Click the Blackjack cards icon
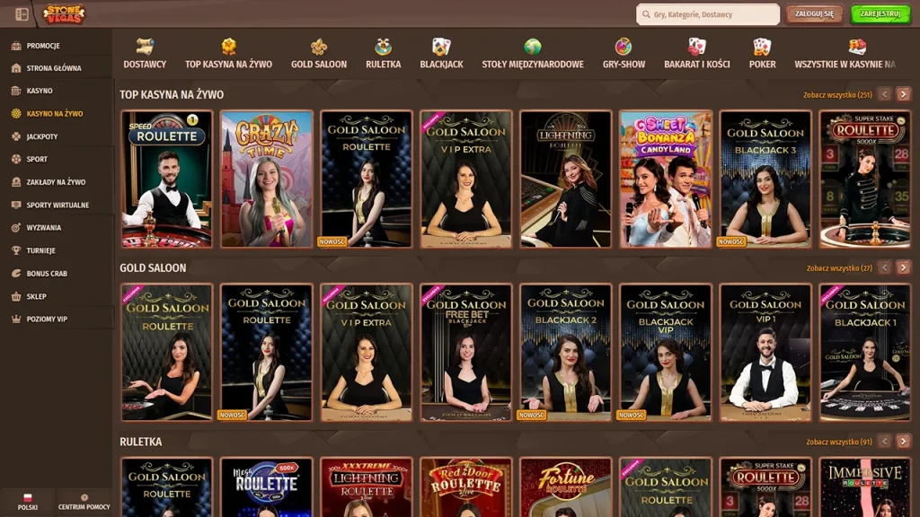Viewport: 920px width, 517px height. (x=441, y=47)
